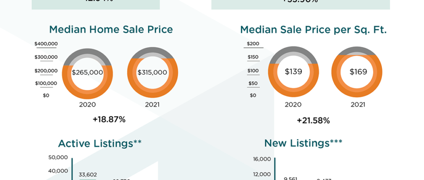The height and width of the screenshot is (180, 424).
Task: Click the $100,000 axis label
Action: (46, 83)
